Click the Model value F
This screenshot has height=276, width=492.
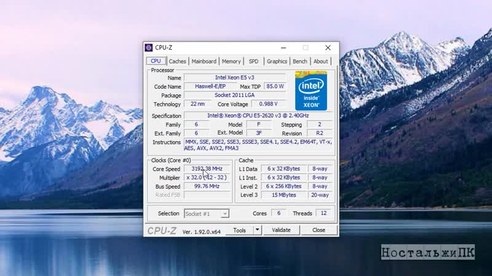click(259, 125)
